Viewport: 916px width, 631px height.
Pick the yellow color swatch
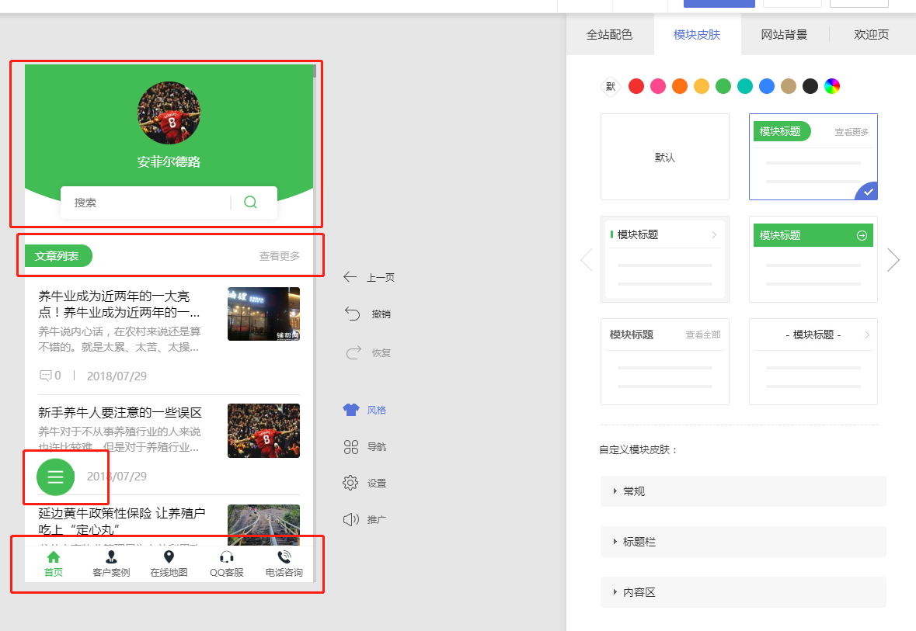(702, 86)
